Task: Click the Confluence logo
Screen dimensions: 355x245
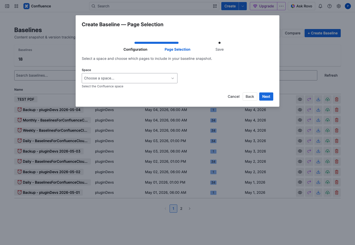Action: (x=37, y=6)
